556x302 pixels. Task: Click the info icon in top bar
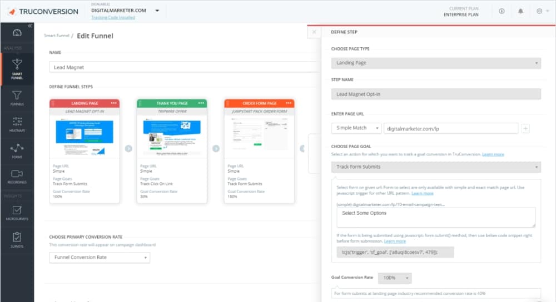(502, 11)
